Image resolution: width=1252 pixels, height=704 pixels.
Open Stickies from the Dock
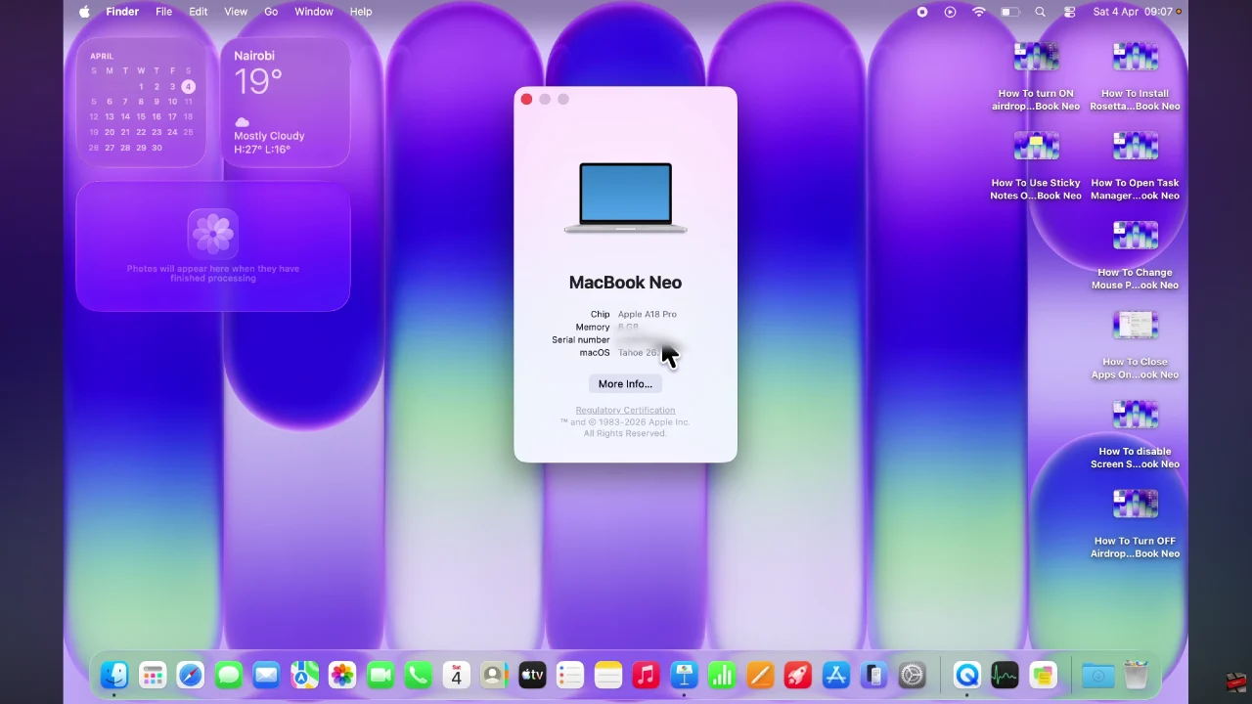point(1043,675)
